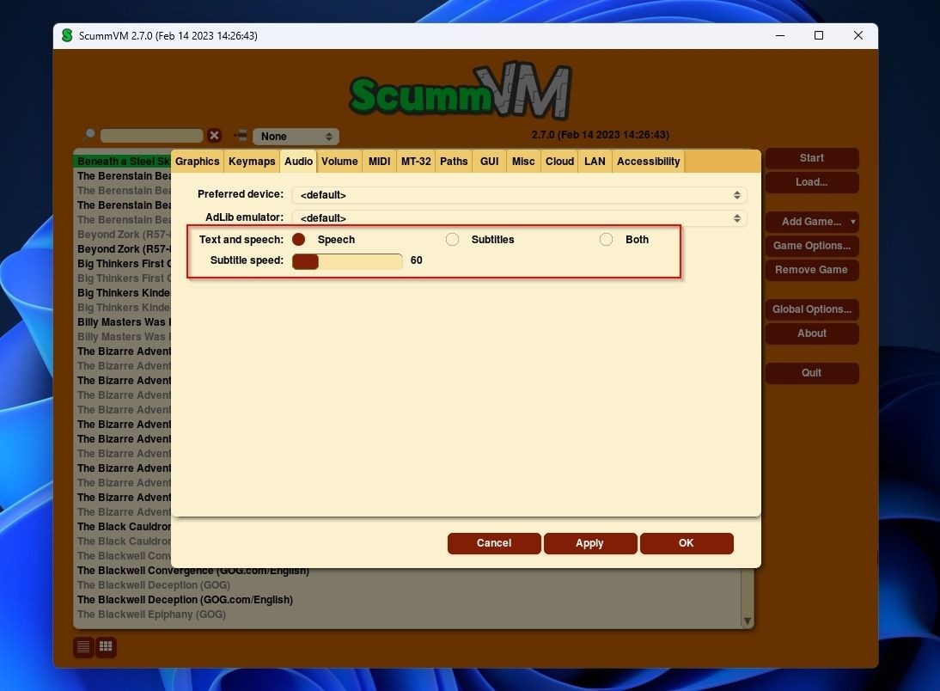Open the Accessibility tab

[648, 162]
